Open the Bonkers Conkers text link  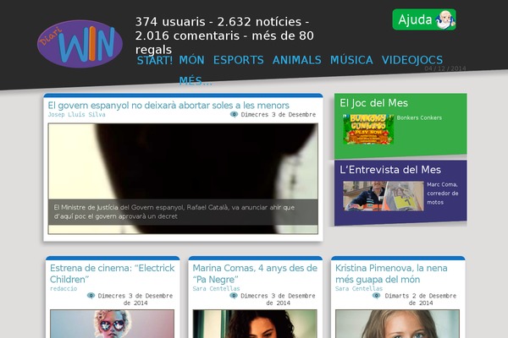419,117
